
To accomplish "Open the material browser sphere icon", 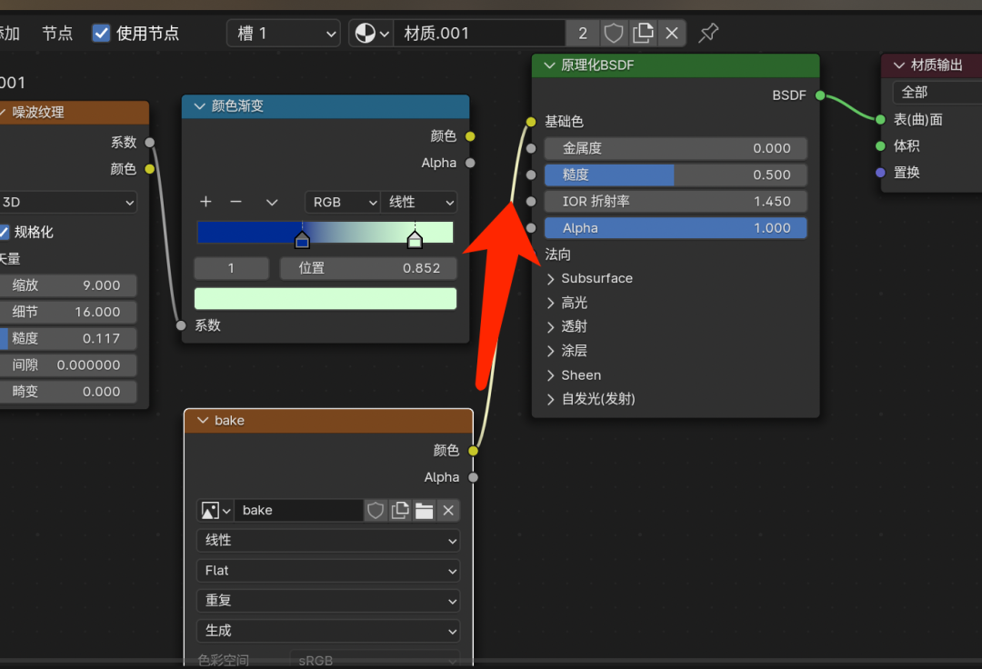I will pos(363,33).
